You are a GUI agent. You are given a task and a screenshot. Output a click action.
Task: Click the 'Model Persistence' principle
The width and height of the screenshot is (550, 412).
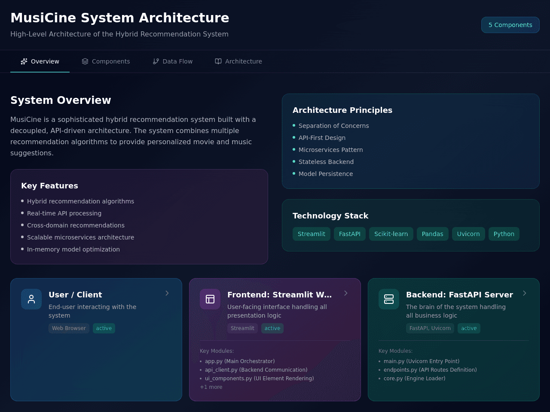pyautogui.click(x=326, y=174)
